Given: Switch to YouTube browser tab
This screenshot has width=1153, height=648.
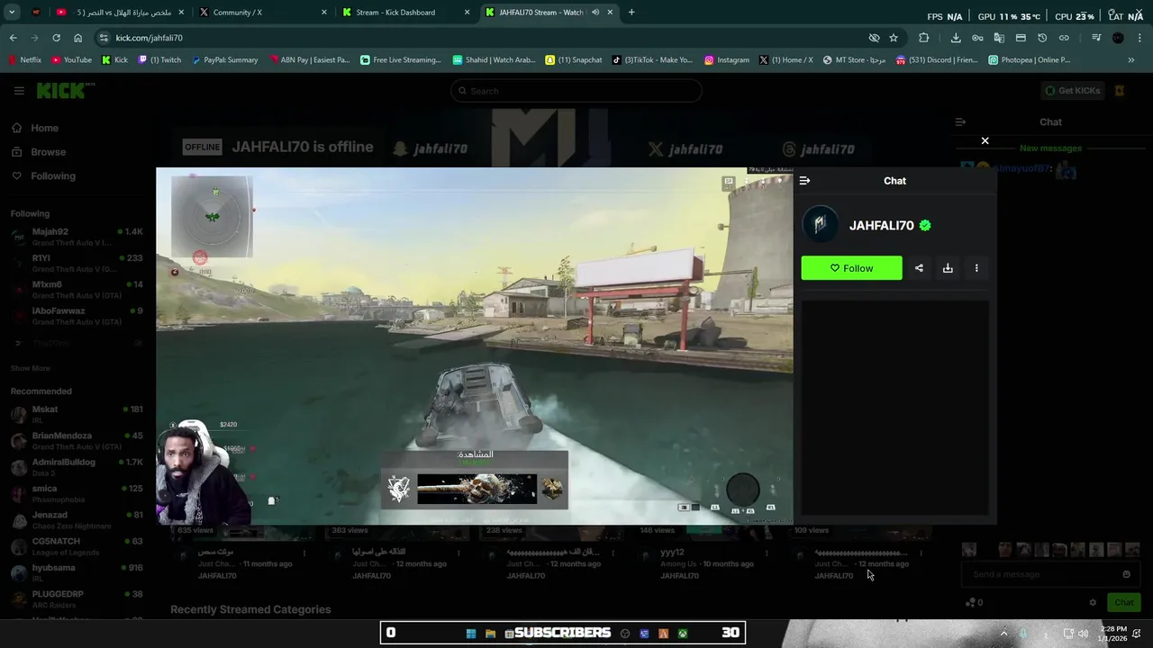Looking at the screenshot, I should [x=119, y=13].
